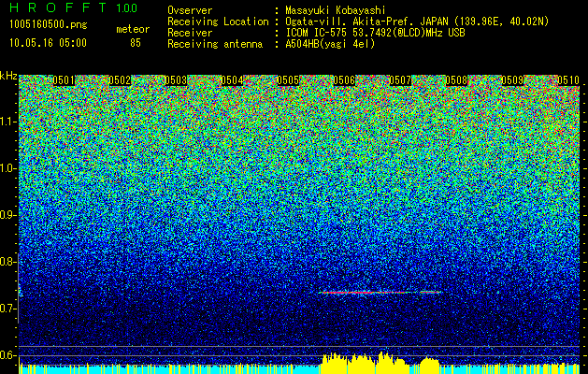Click the 0502 time marker
The width and height of the screenshot is (588, 374).
pyautogui.click(x=120, y=80)
